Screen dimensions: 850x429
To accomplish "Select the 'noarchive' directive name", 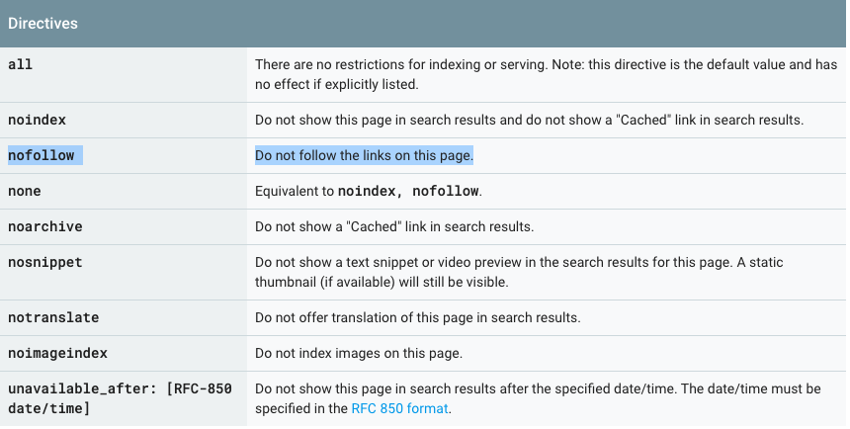I will tap(44, 226).
